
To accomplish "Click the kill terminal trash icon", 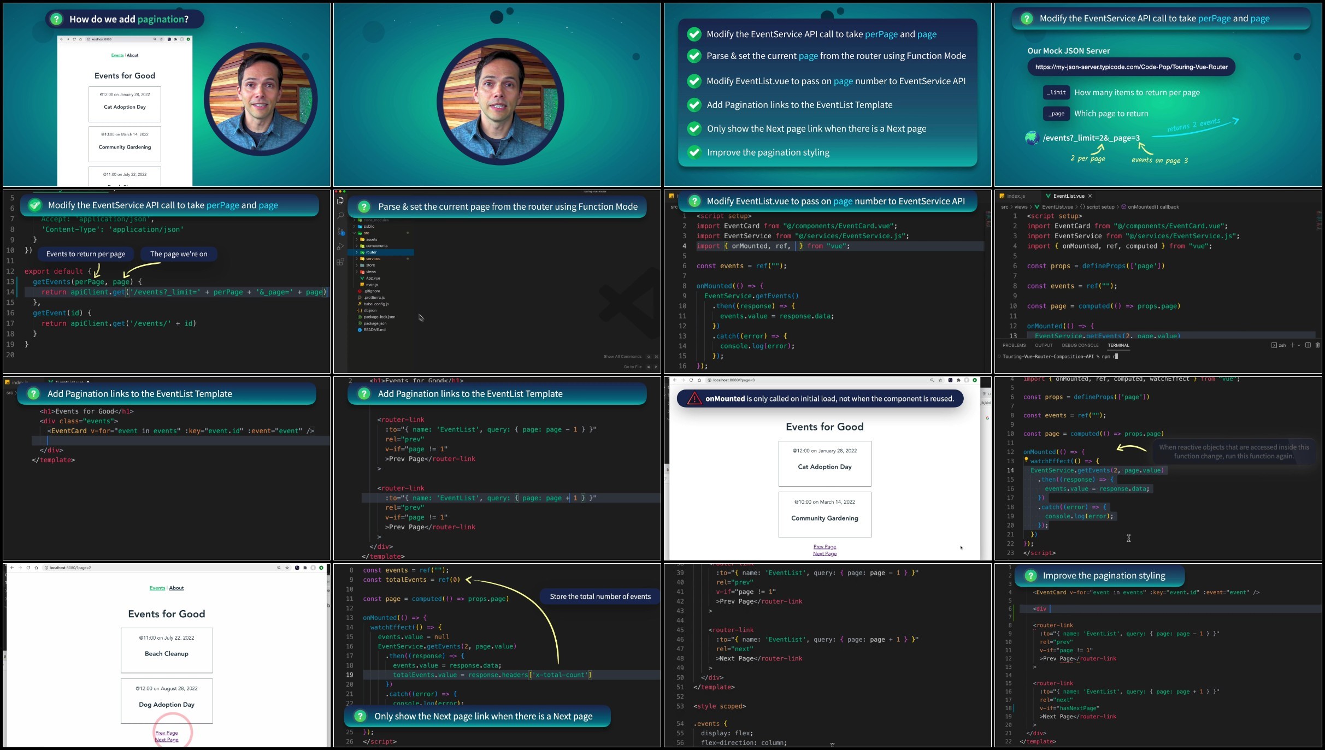I will click(x=1318, y=345).
